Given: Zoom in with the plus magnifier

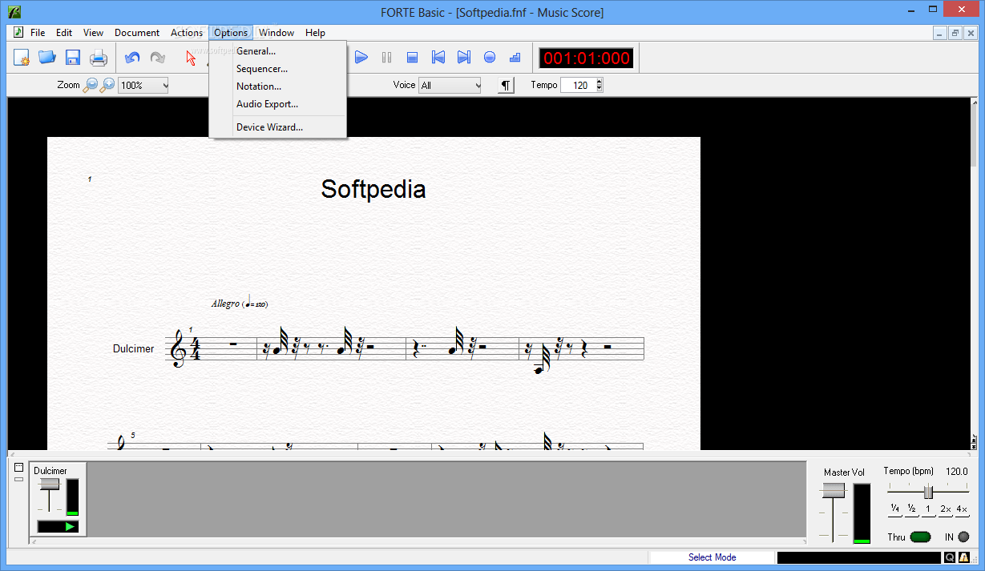Looking at the screenshot, I should [107, 85].
